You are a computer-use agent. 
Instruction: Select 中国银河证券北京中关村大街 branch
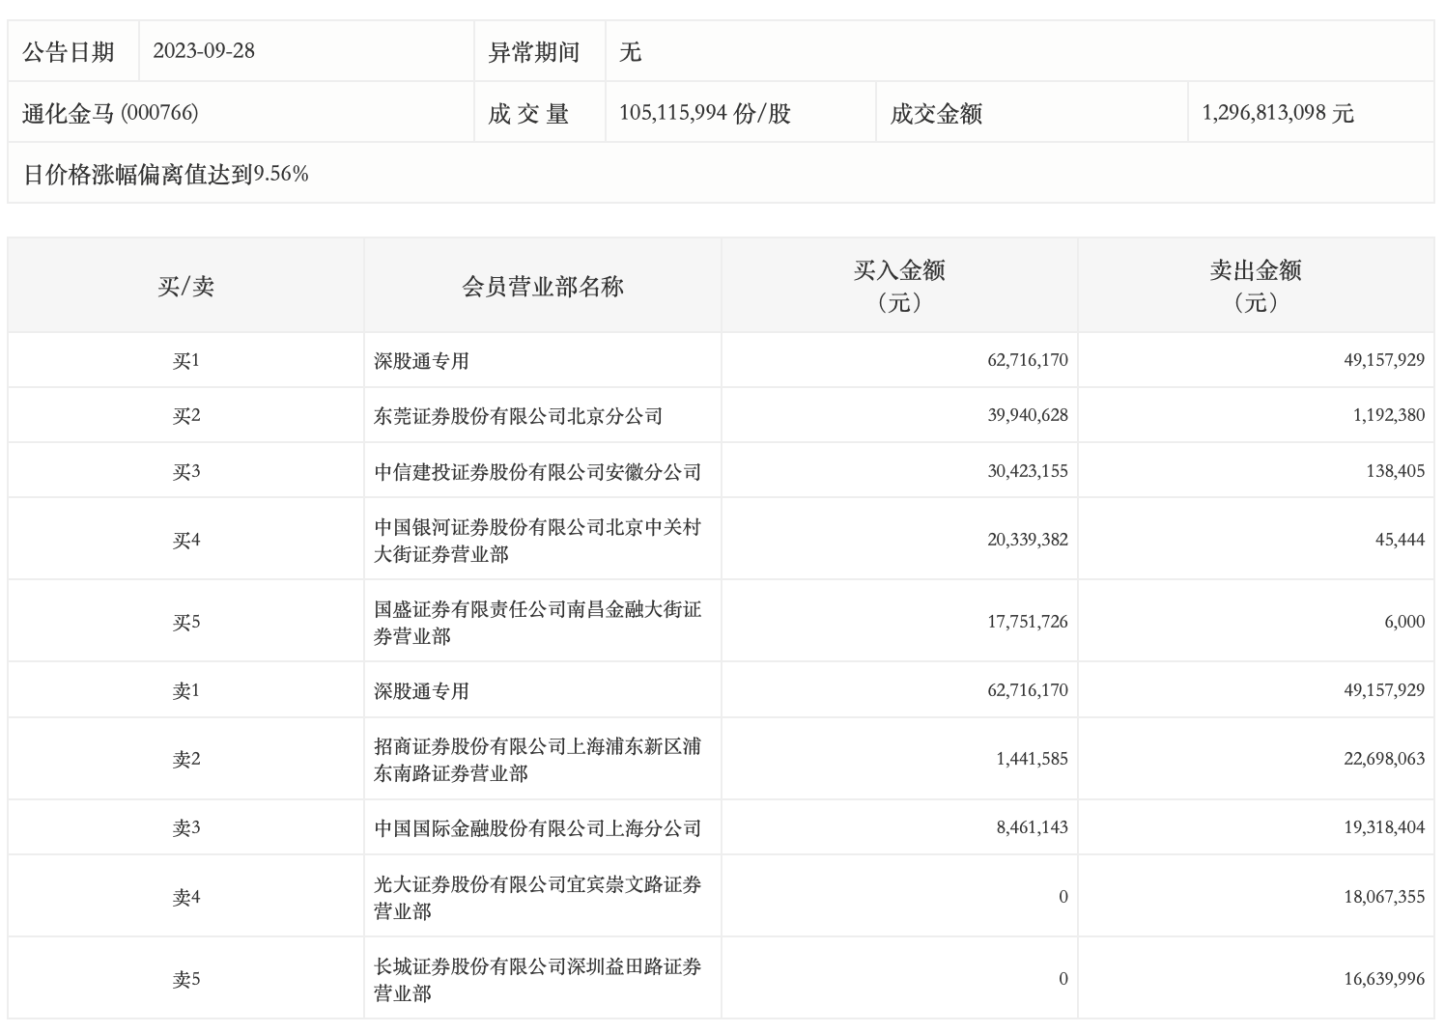pyautogui.click(x=537, y=540)
